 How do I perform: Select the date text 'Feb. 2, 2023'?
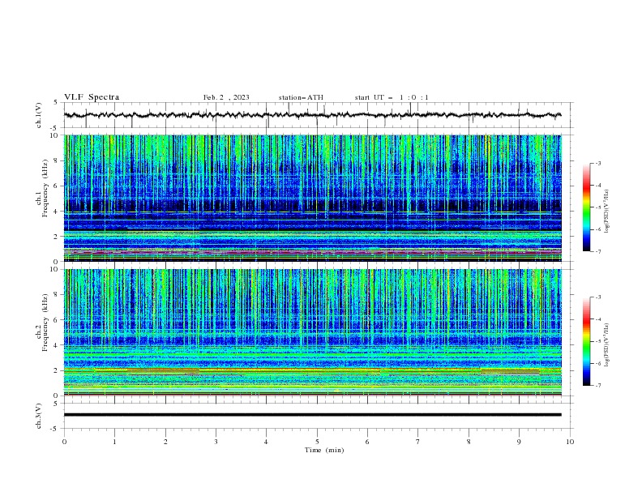pos(226,97)
